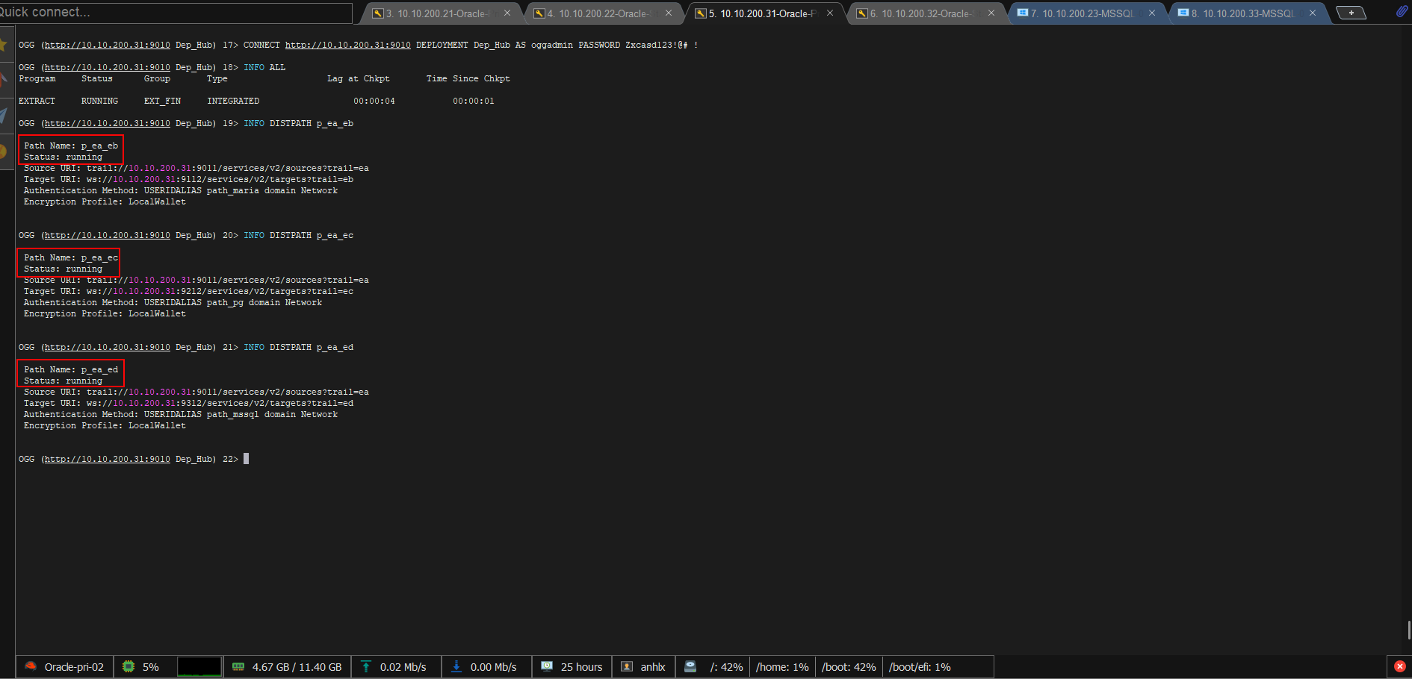
Task: Click the key icon on tab 4
Action: tap(539, 13)
